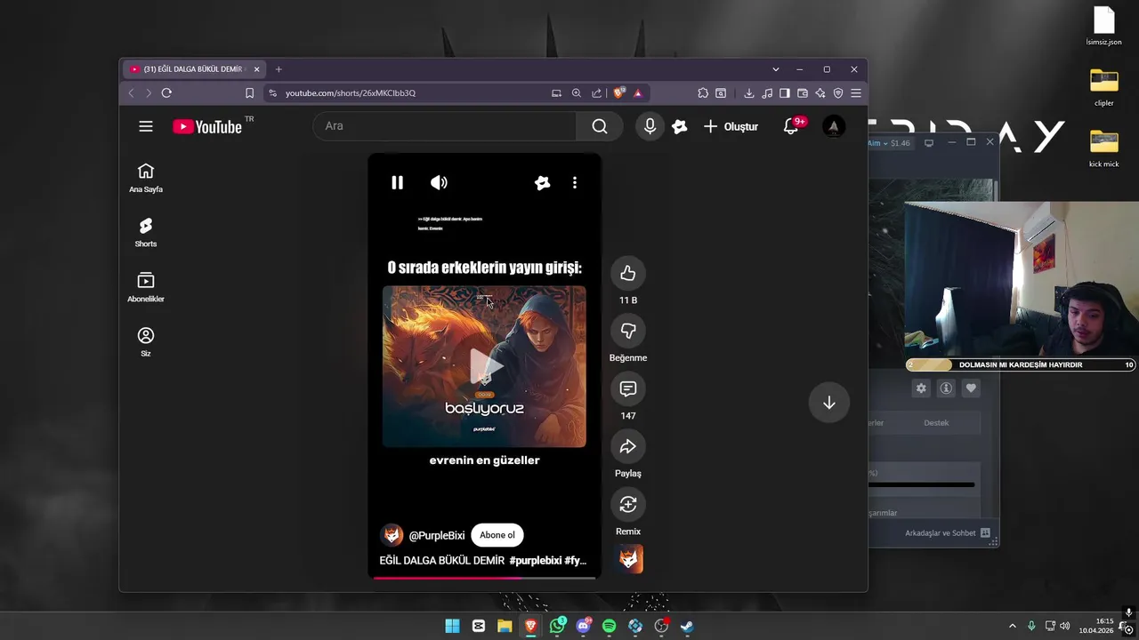Open Siz in the sidebar

[x=146, y=341]
